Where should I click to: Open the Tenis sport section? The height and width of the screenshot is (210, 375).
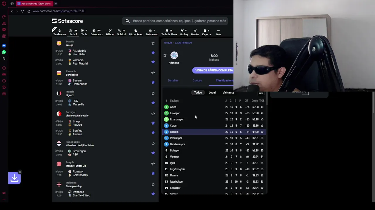tap(84, 32)
